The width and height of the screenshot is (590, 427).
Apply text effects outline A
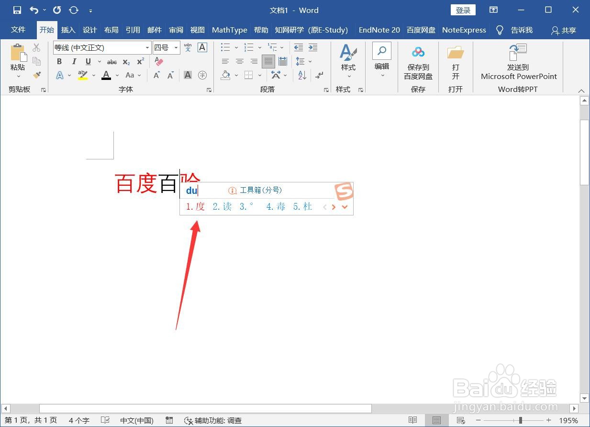tap(60, 75)
